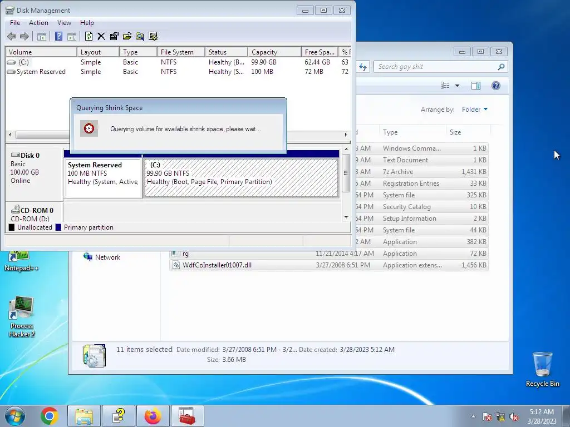Open Help via the blue question mark icon
570x427 pixels.
click(58, 36)
